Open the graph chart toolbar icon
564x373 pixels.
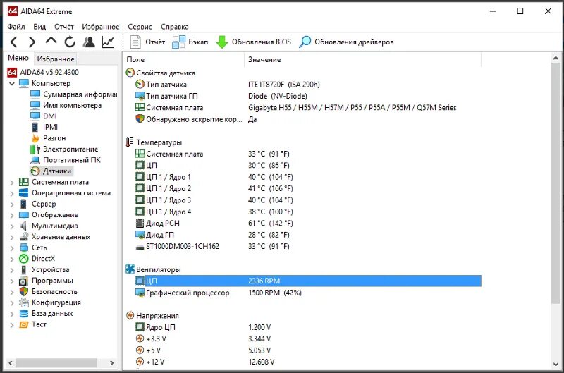[108, 42]
